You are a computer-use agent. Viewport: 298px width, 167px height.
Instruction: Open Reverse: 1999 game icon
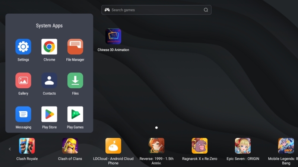click(x=156, y=146)
